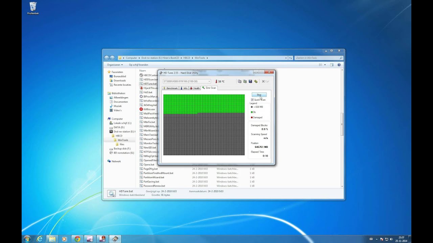Screen dimensions: 433x243
Task: Select HDTune.bat in file list
Action: pos(148,84)
